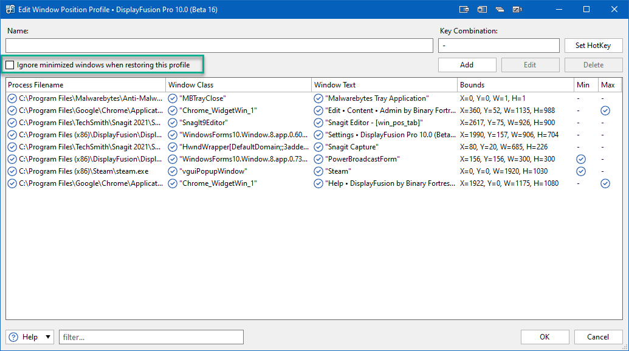
Task: Click the DisplayFusion app icon in title bar
Action: coord(10,9)
